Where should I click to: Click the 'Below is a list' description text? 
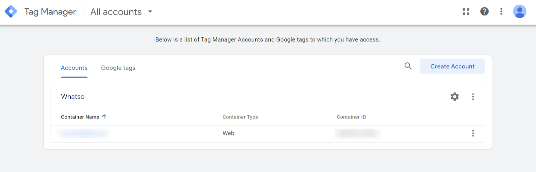[268, 39]
